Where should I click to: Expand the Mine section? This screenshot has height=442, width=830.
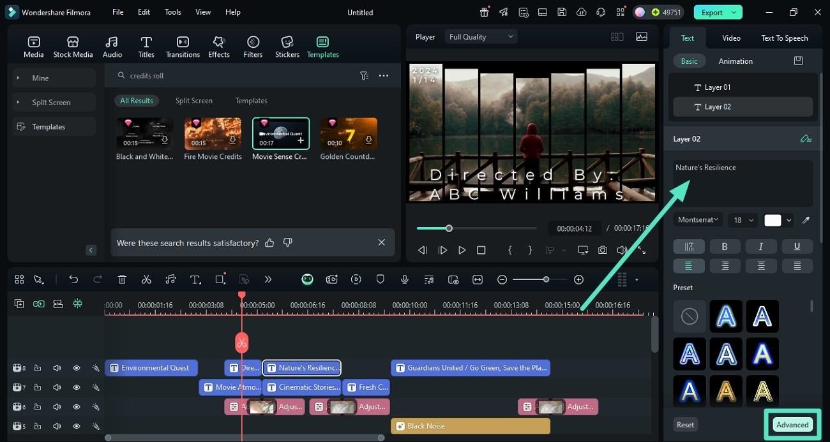54,78
